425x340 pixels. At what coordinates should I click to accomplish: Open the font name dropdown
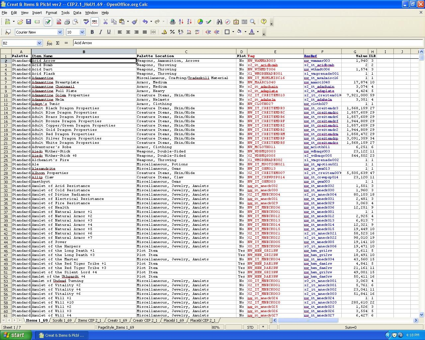coord(60,32)
